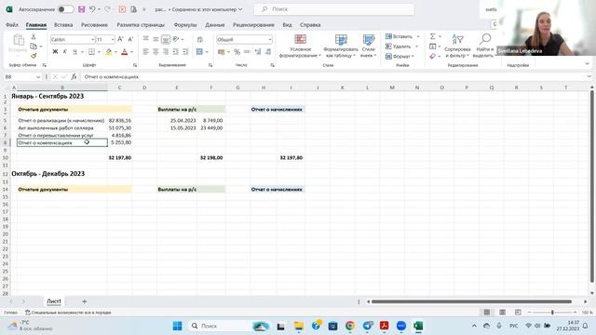Open the Fill down options icon
596x335 pixels.
click(432, 47)
